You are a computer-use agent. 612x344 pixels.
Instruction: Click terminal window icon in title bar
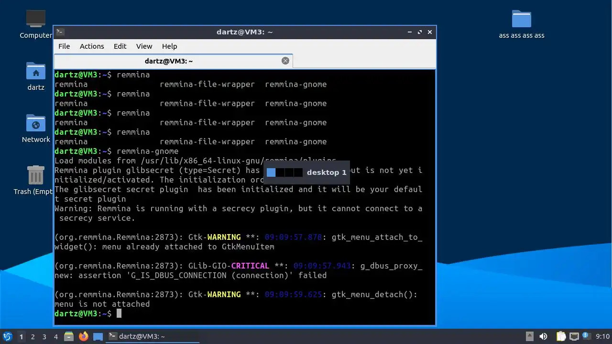coord(60,32)
